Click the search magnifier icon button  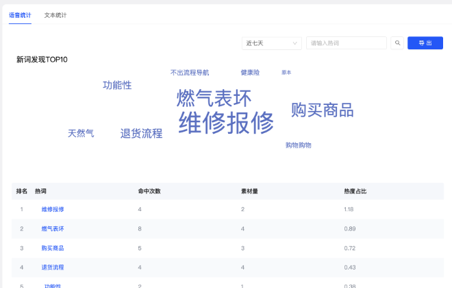point(397,43)
